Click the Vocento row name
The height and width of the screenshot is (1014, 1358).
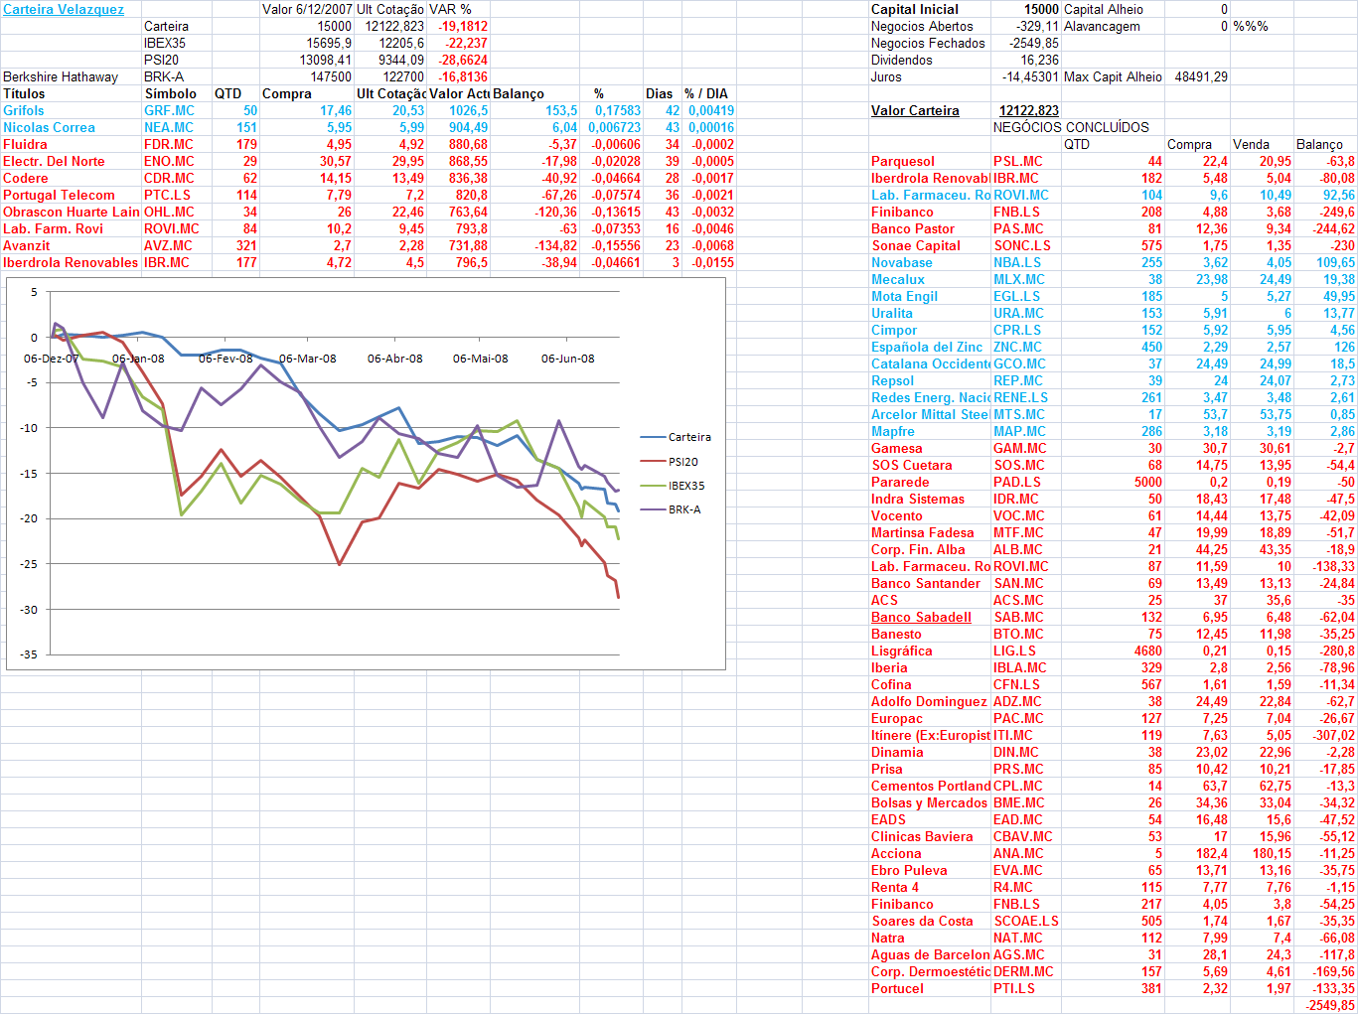point(897,516)
